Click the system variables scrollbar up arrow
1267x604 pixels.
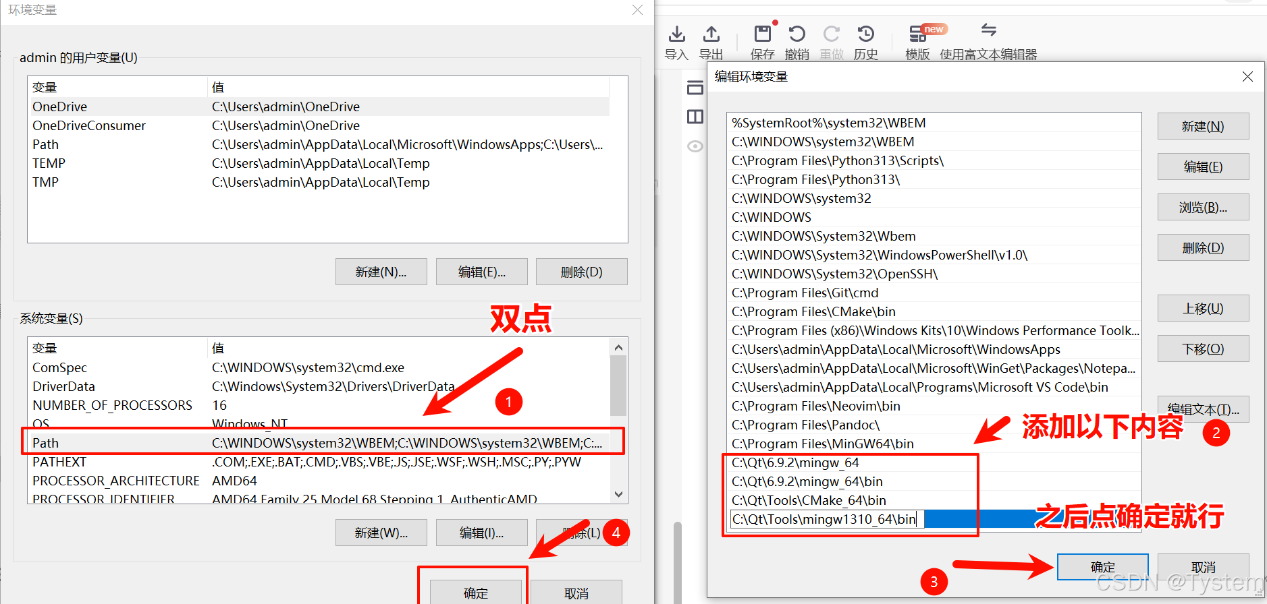(x=618, y=347)
